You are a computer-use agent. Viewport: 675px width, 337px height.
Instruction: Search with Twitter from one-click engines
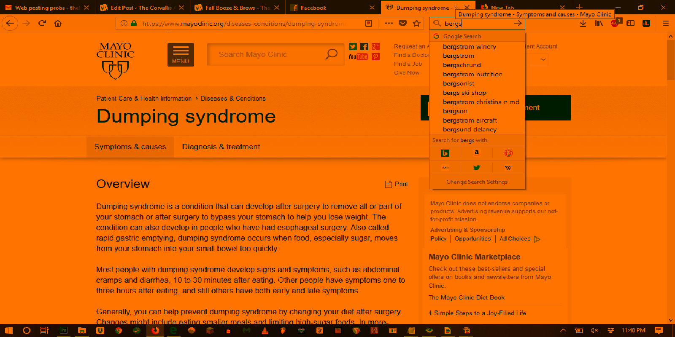(x=477, y=168)
